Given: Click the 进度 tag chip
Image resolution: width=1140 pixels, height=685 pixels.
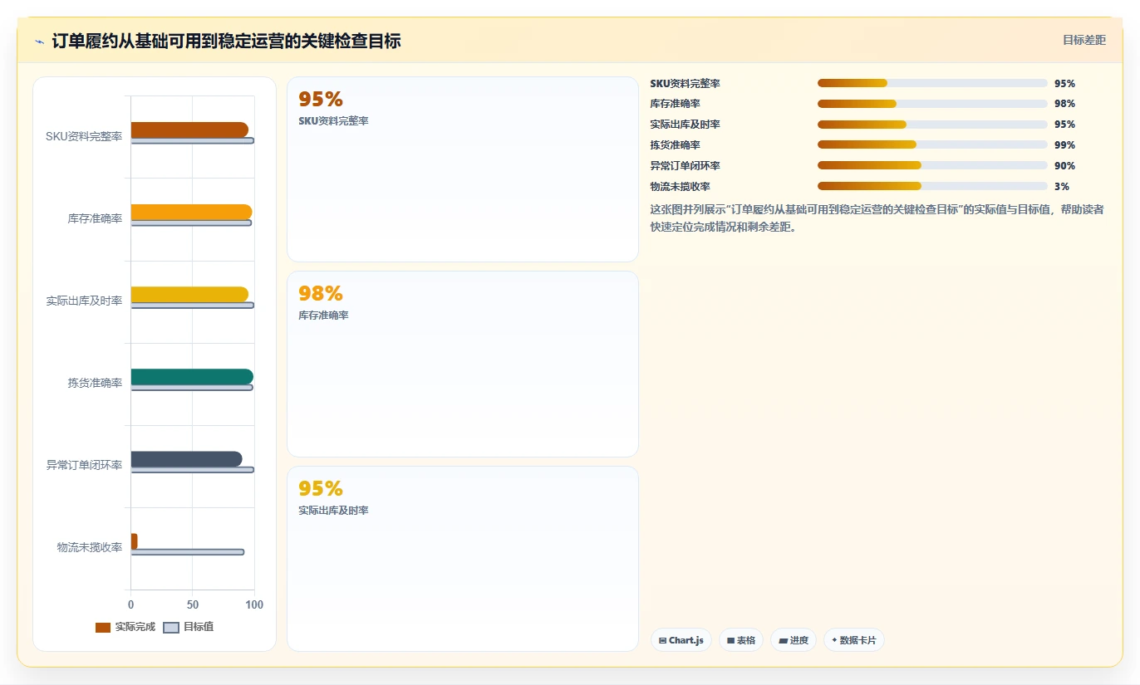Looking at the screenshot, I should [793, 640].
